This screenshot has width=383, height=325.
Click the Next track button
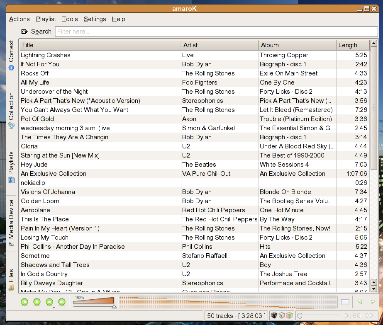coord(62,302)
